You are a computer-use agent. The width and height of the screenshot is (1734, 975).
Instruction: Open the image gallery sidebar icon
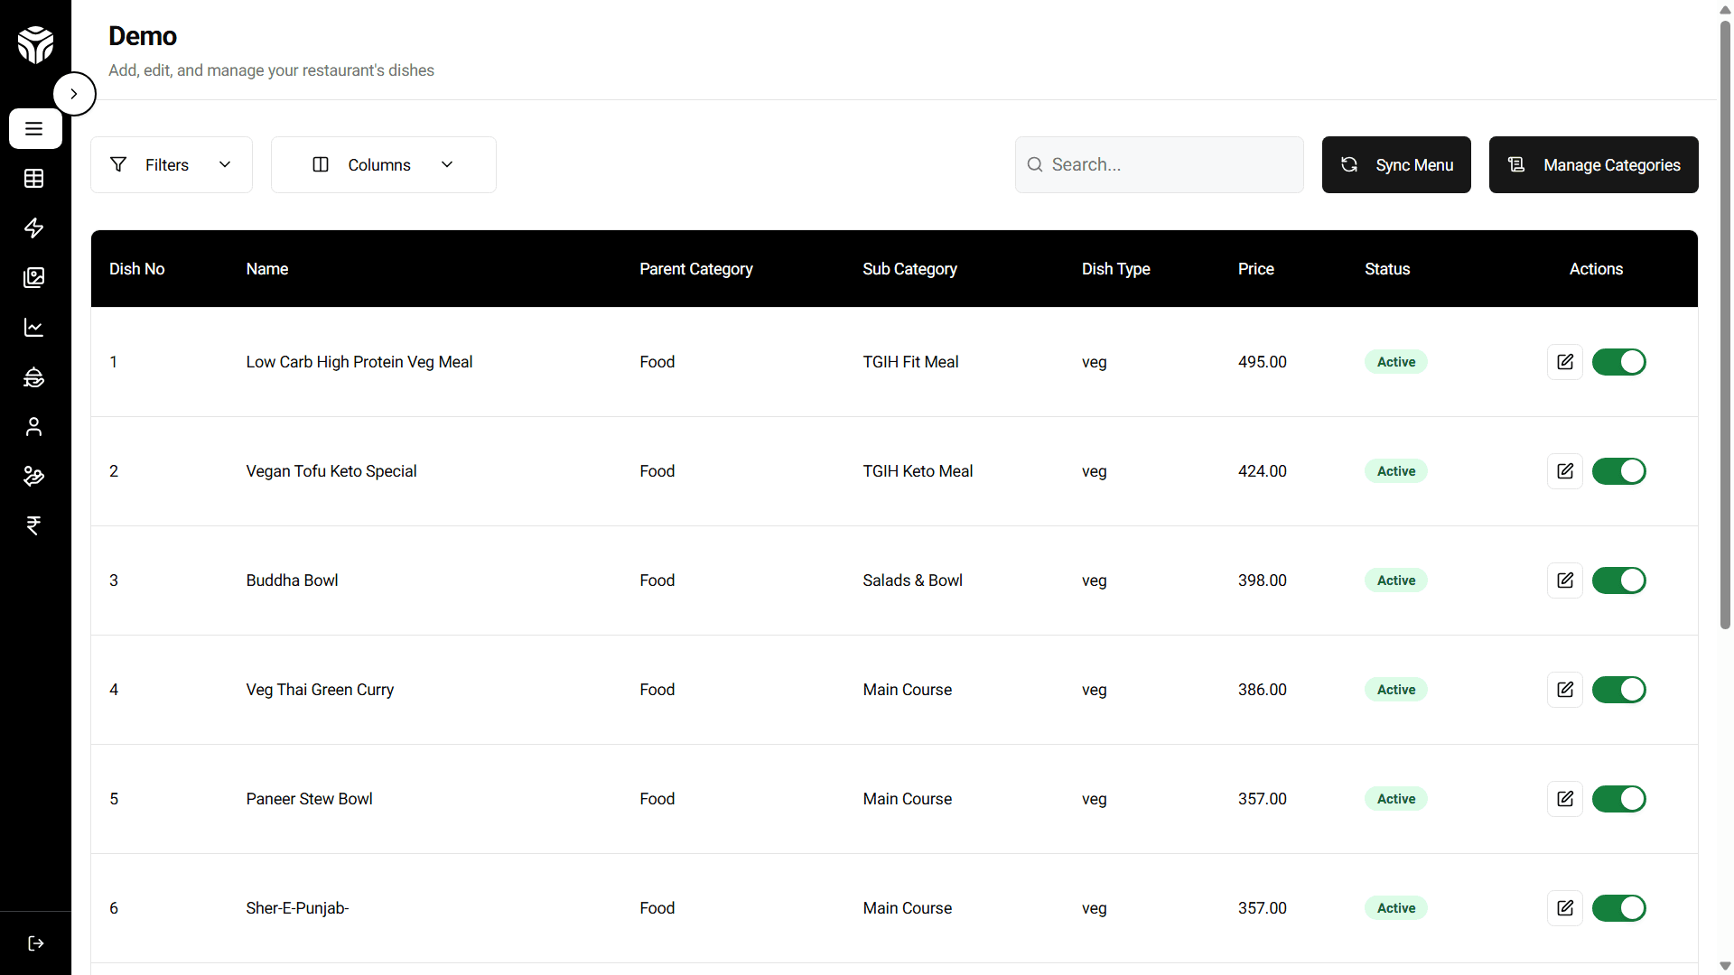[33, 278]
